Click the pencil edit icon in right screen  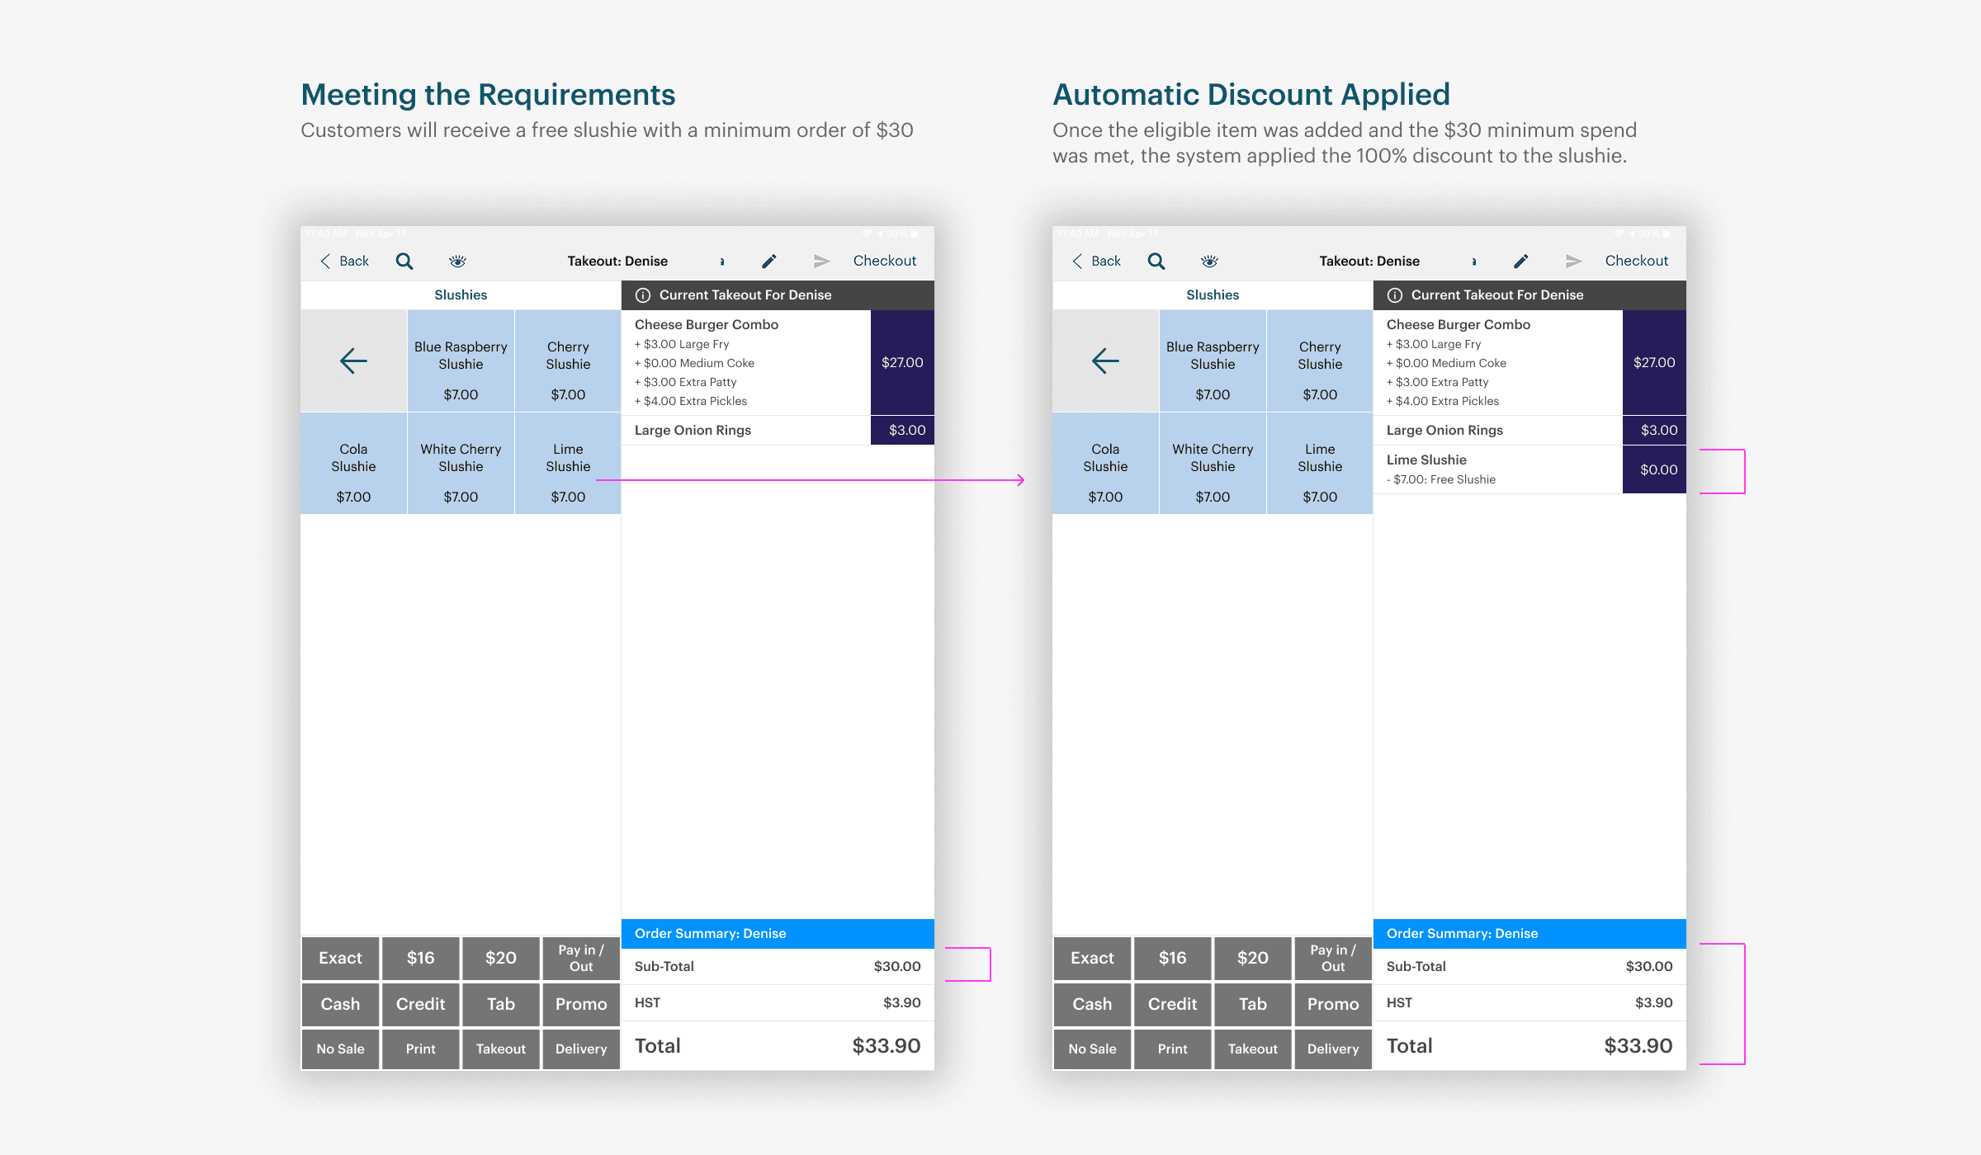pos(1520,262)
